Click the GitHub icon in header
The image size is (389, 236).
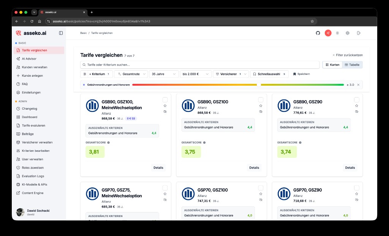pos(318,33)
